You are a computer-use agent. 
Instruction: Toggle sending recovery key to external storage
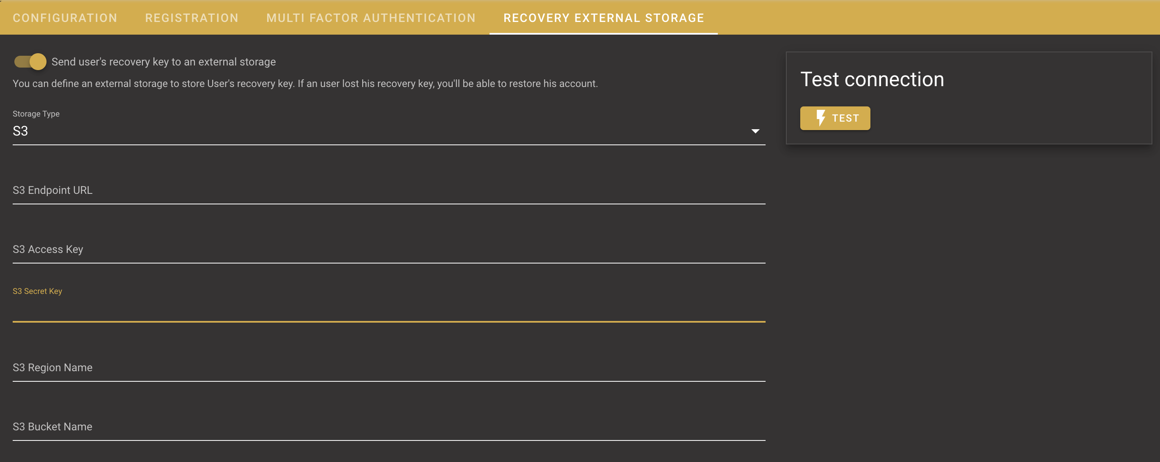tap(30, 62)
